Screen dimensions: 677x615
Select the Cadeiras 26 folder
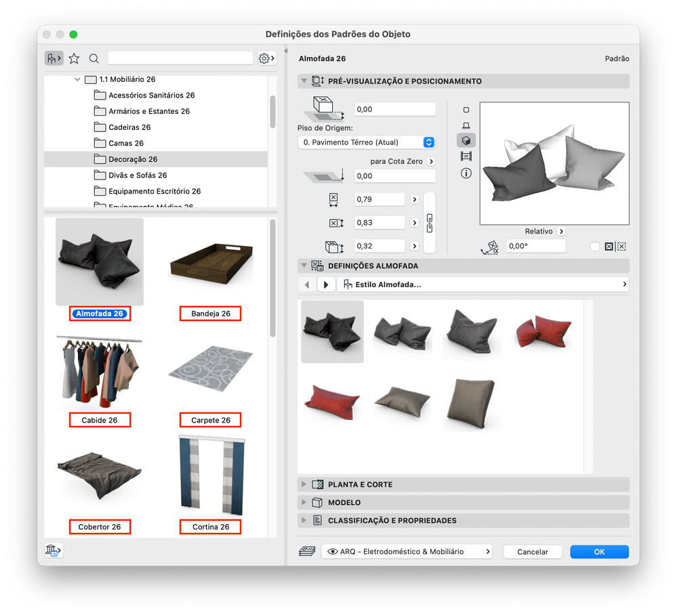[x=129, y=127]
